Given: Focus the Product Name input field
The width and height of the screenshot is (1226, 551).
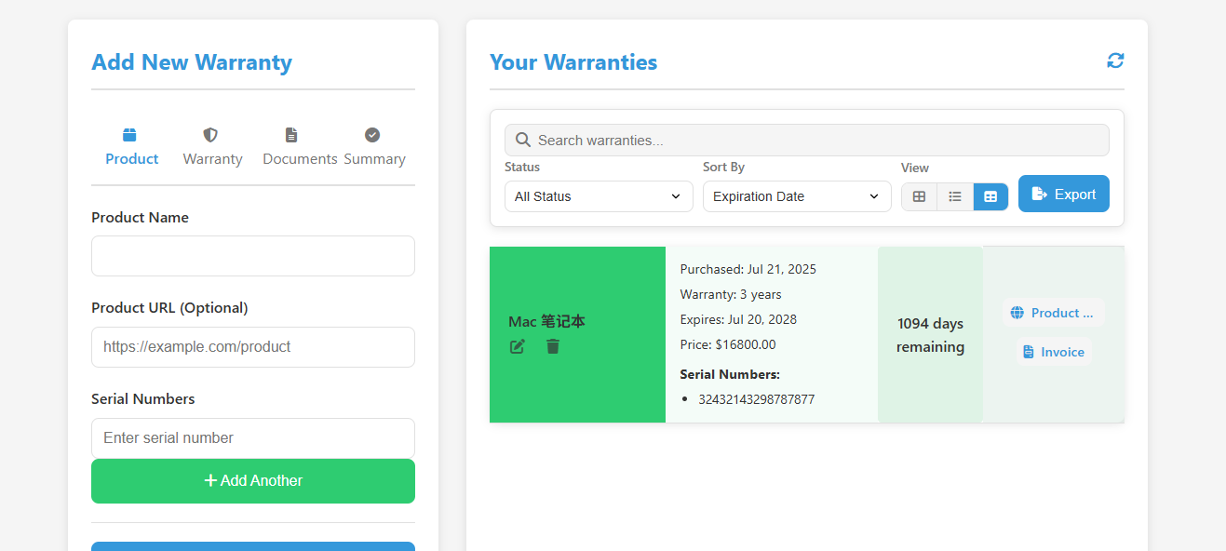Looking at the screenshot, I should pos(253,256).
